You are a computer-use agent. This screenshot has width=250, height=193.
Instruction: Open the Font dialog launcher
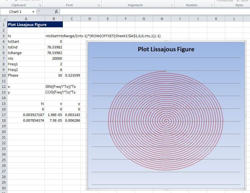click(98, 5)
